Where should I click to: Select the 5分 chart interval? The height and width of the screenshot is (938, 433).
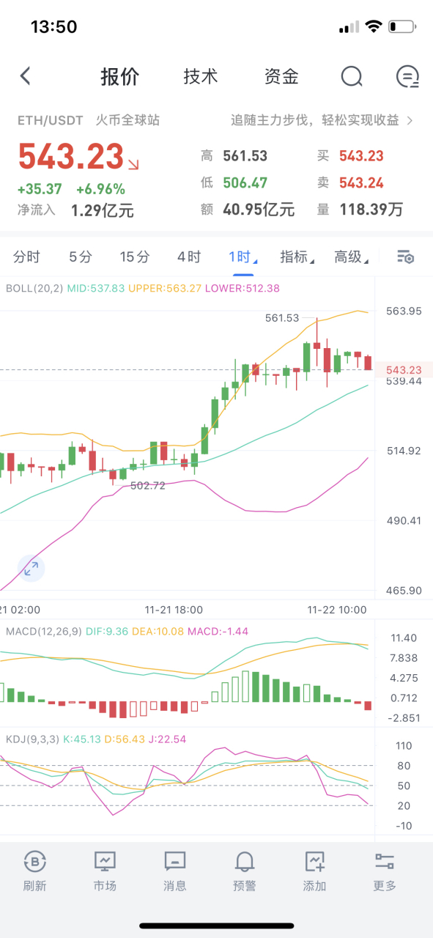pos(81,256)
